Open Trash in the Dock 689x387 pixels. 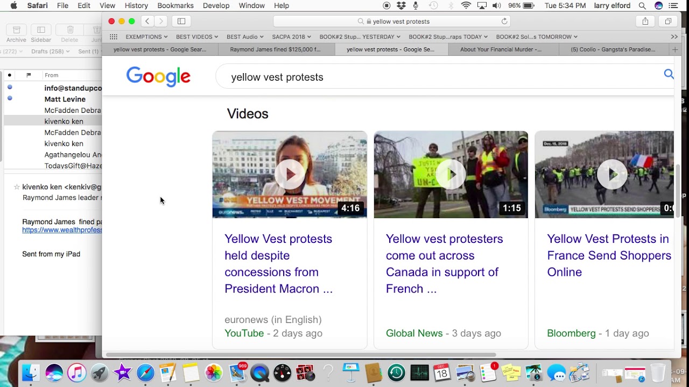(658, 372)
